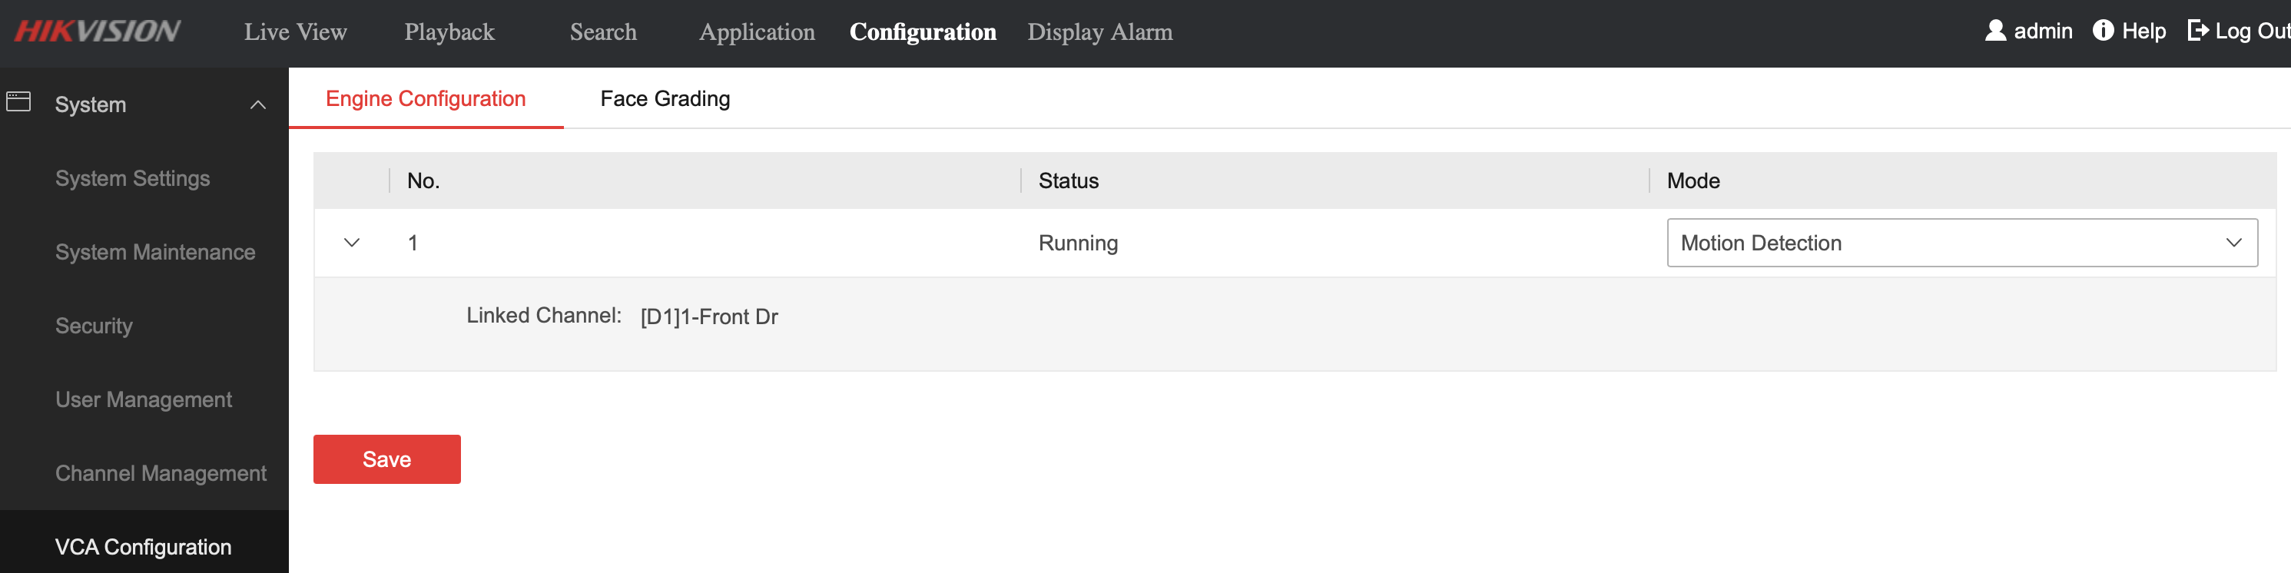Open System Maintenance settings
The image size is (2291, 573).
pos(156,252)
